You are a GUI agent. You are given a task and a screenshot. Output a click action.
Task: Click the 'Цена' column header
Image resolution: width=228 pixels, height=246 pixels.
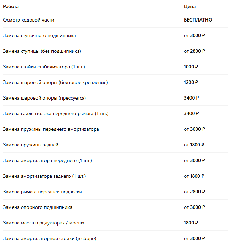190,6
